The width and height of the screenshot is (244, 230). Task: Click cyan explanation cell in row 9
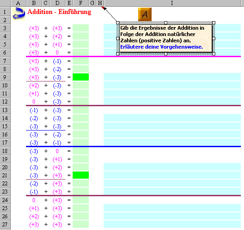pyautogui.click(x=172, y=77)
